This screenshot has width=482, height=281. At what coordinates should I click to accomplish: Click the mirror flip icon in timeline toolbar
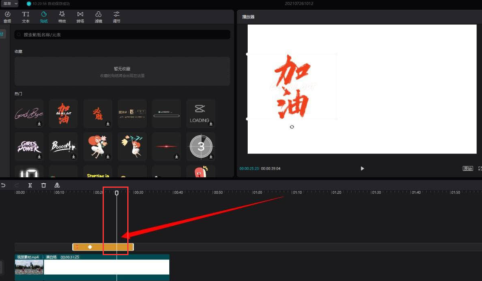click(57, 185)
